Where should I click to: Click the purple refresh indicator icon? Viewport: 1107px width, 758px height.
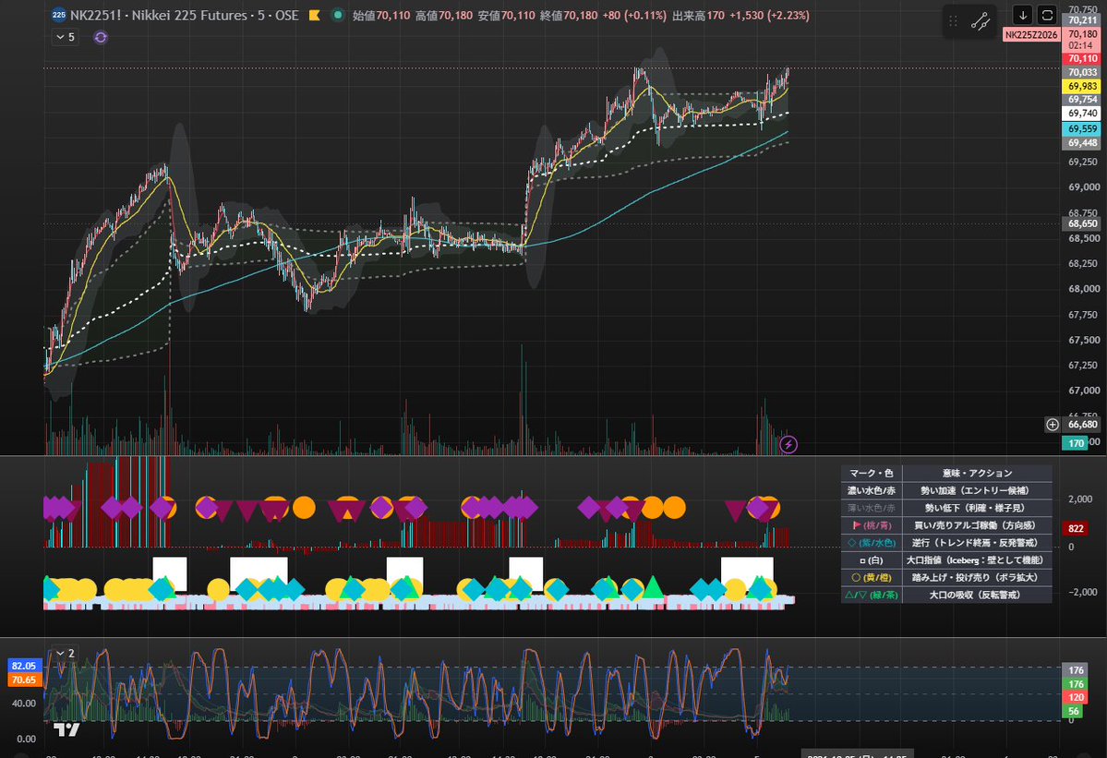[x=101, y=37]
